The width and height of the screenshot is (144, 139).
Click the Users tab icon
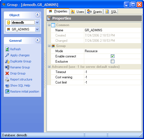(73, 12)
